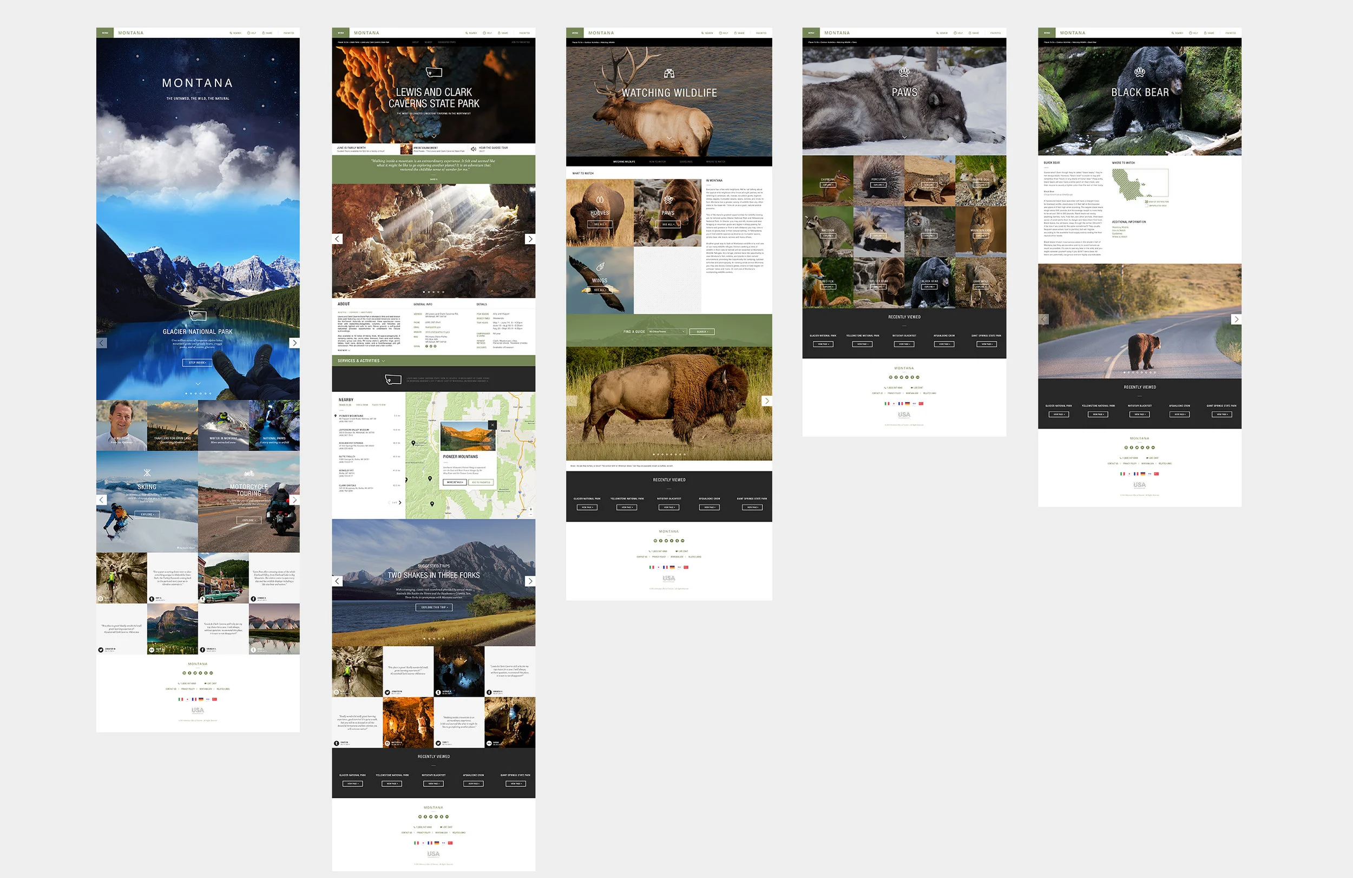This screenshot has width=1353, height=878.
Task: Click next arrow on the bison photo slider
Action: coord(766,401)
